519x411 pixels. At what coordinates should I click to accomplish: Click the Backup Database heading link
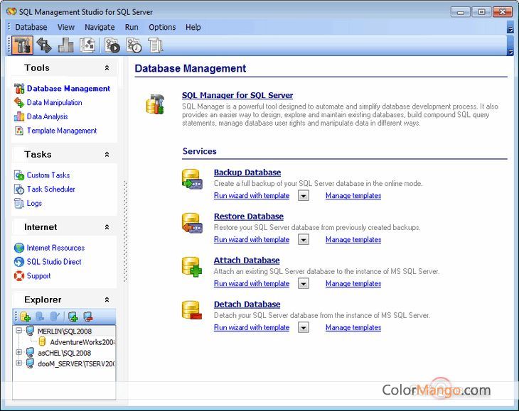(247, 172)
